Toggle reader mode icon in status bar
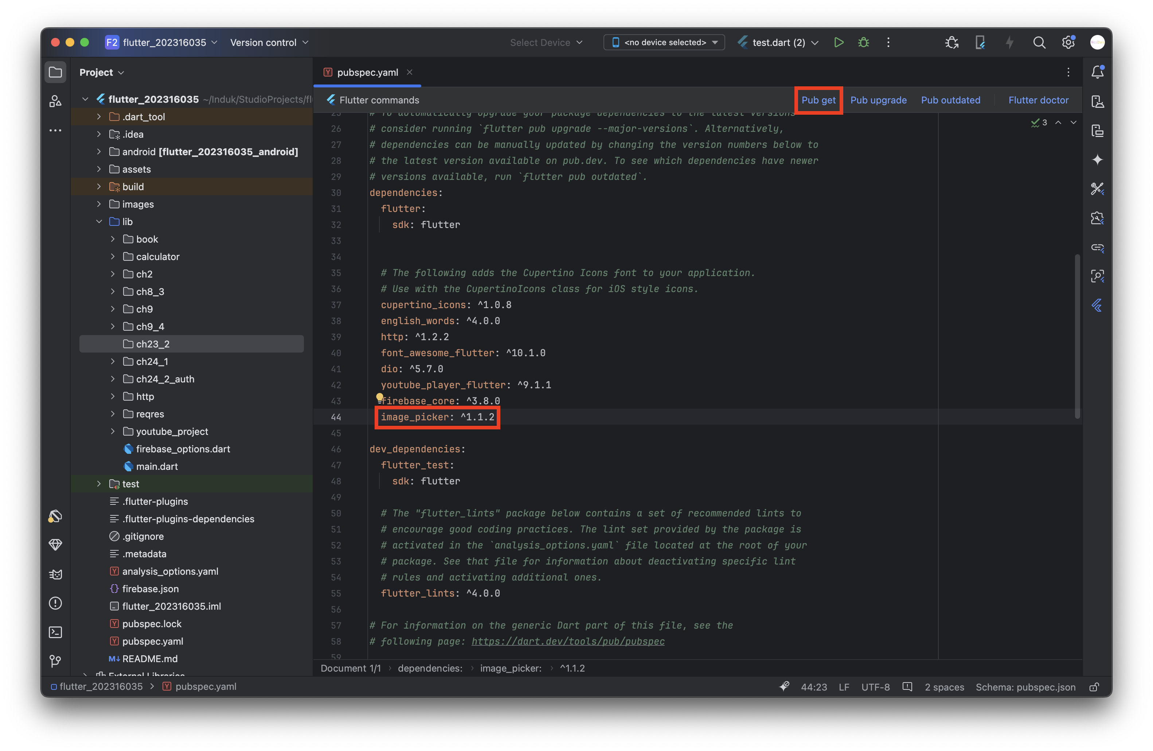 [907, 687]
